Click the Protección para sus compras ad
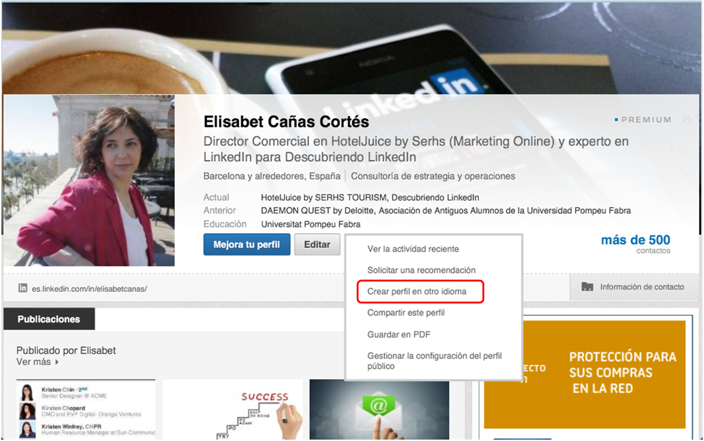 (x=585, y=374)
